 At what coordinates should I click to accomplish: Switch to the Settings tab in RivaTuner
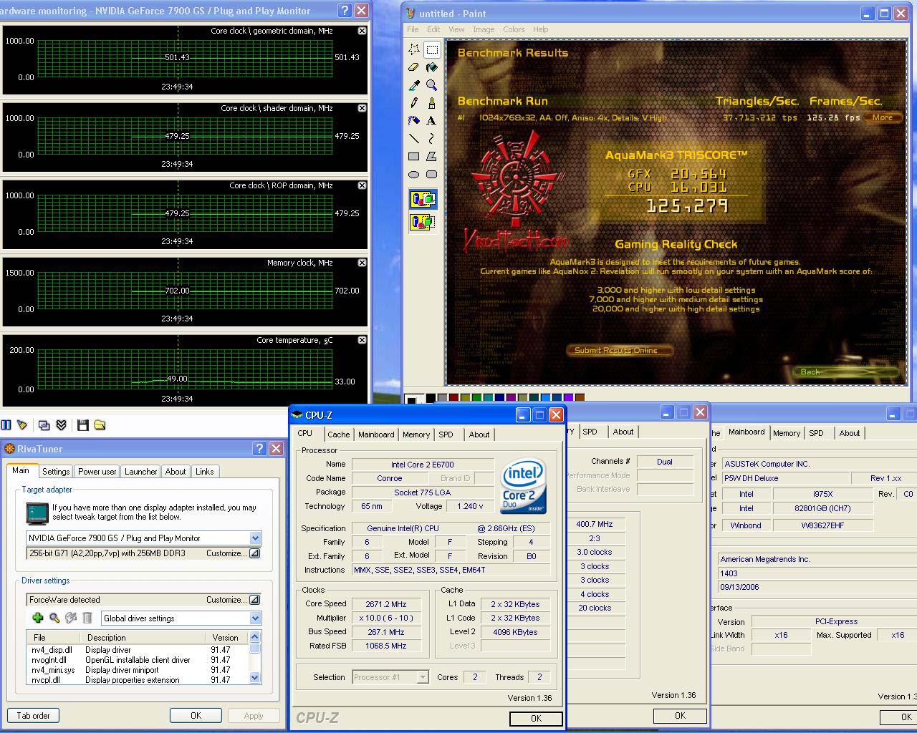pos(56,472)
